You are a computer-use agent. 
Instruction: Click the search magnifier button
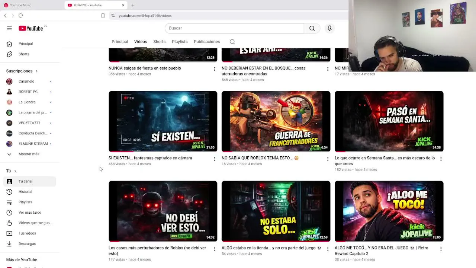pos(312,28)
